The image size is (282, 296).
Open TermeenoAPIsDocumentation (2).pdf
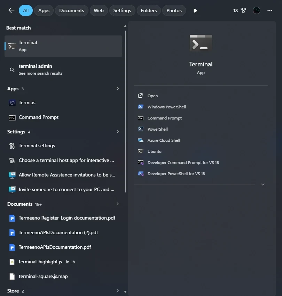pyautogui.click(x=63, y=232)
